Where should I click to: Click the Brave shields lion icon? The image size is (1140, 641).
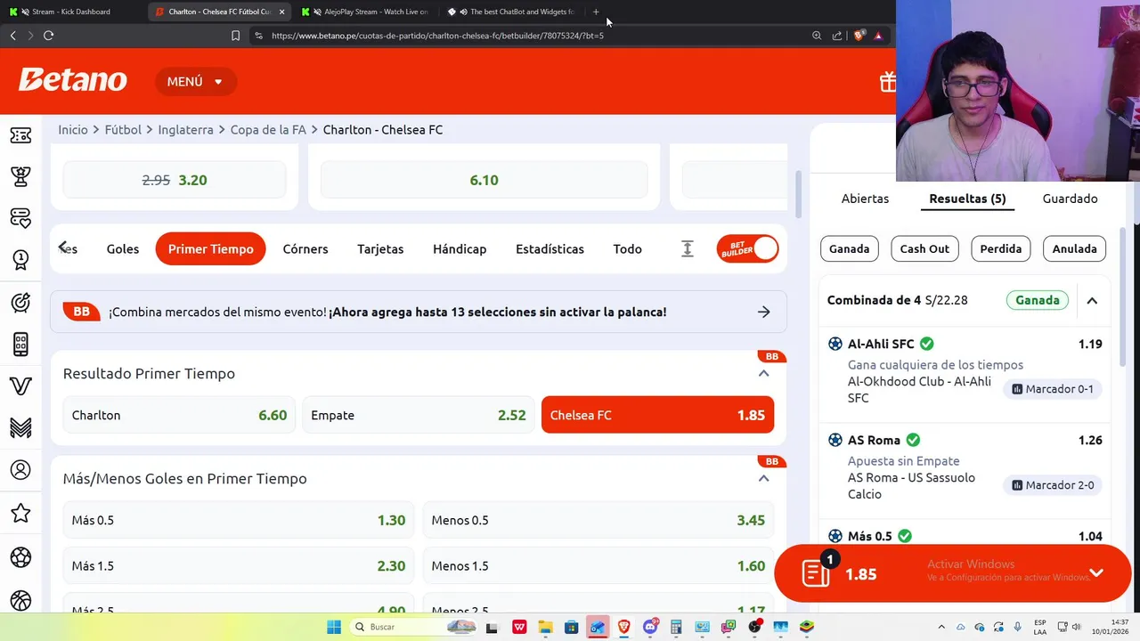859,36
